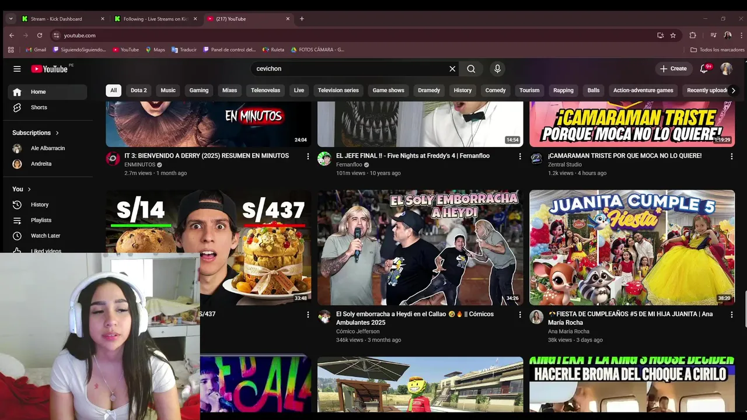Open a new browser tab with plus
Screen dimensions: 747x420
[x=302, y=19]
